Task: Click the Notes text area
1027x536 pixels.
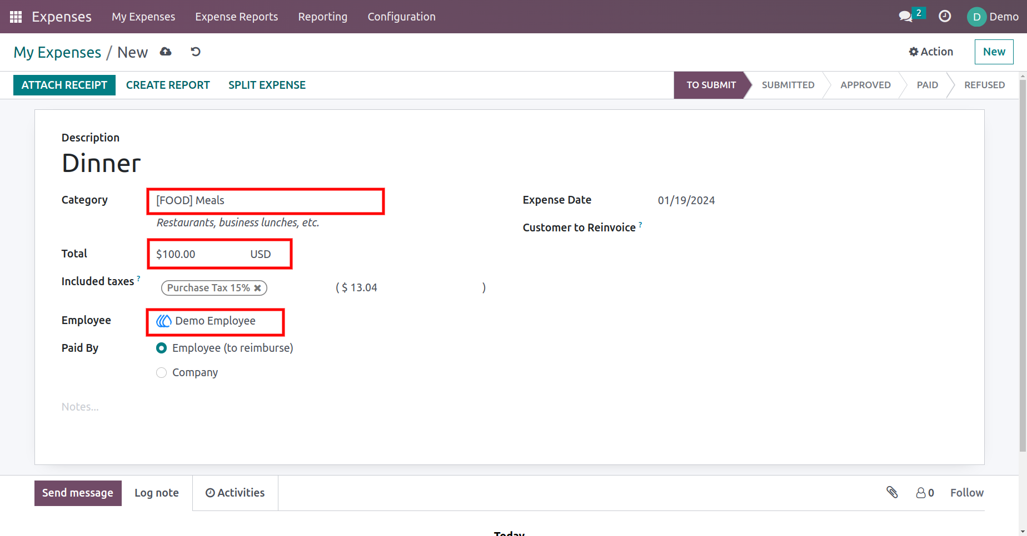Action: 80,407
